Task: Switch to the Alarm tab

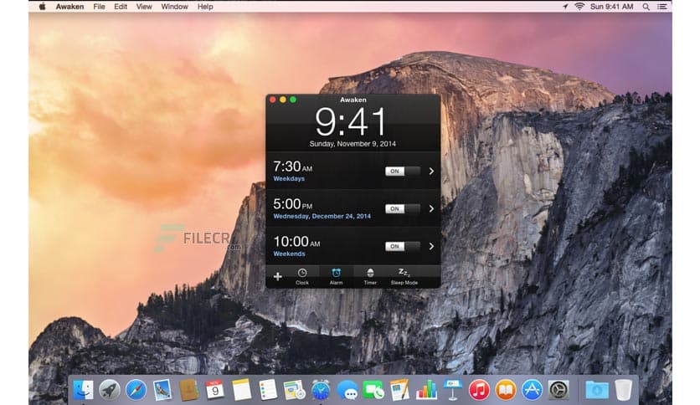Action: click(x=336, y=276)
